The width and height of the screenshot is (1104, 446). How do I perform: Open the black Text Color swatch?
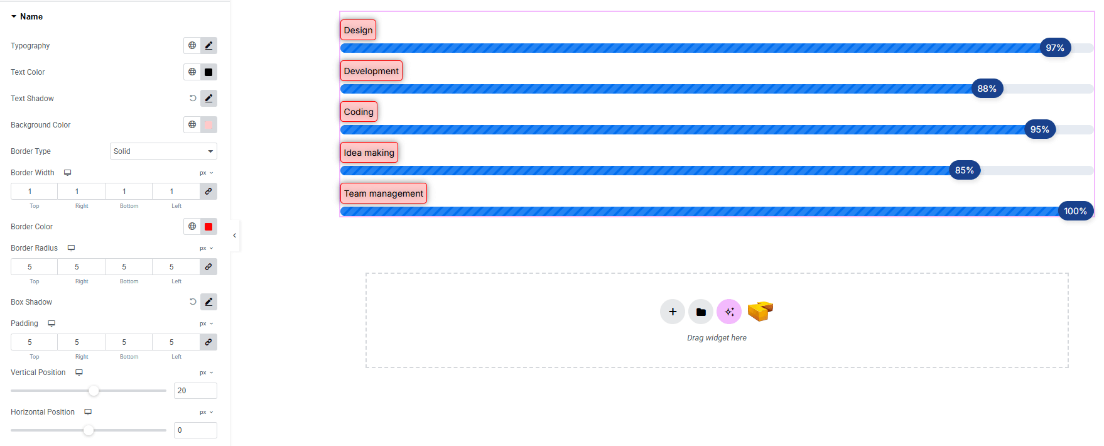pos(208,72)
